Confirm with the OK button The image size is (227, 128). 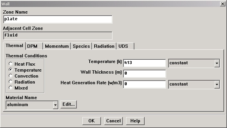pyautogui.click(x=91, y=121)
